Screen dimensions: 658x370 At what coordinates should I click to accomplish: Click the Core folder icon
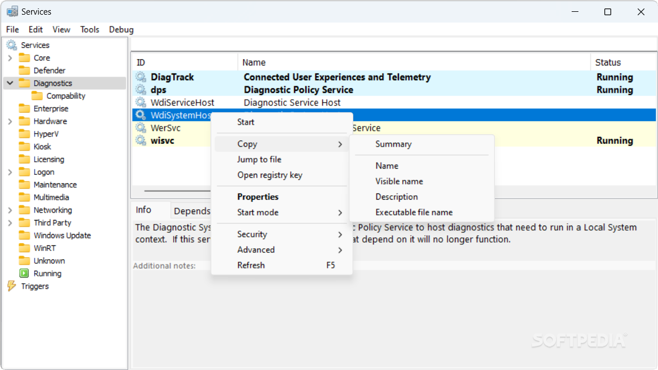click(x=25, y=58)
